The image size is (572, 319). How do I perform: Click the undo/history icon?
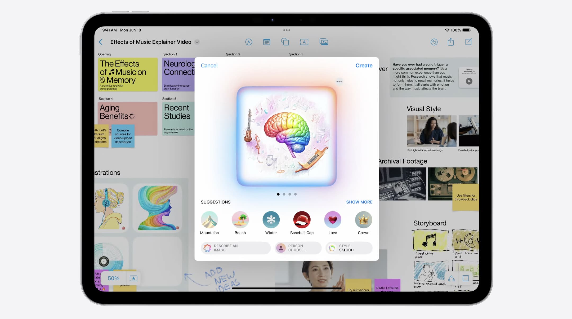pos(434,42)
